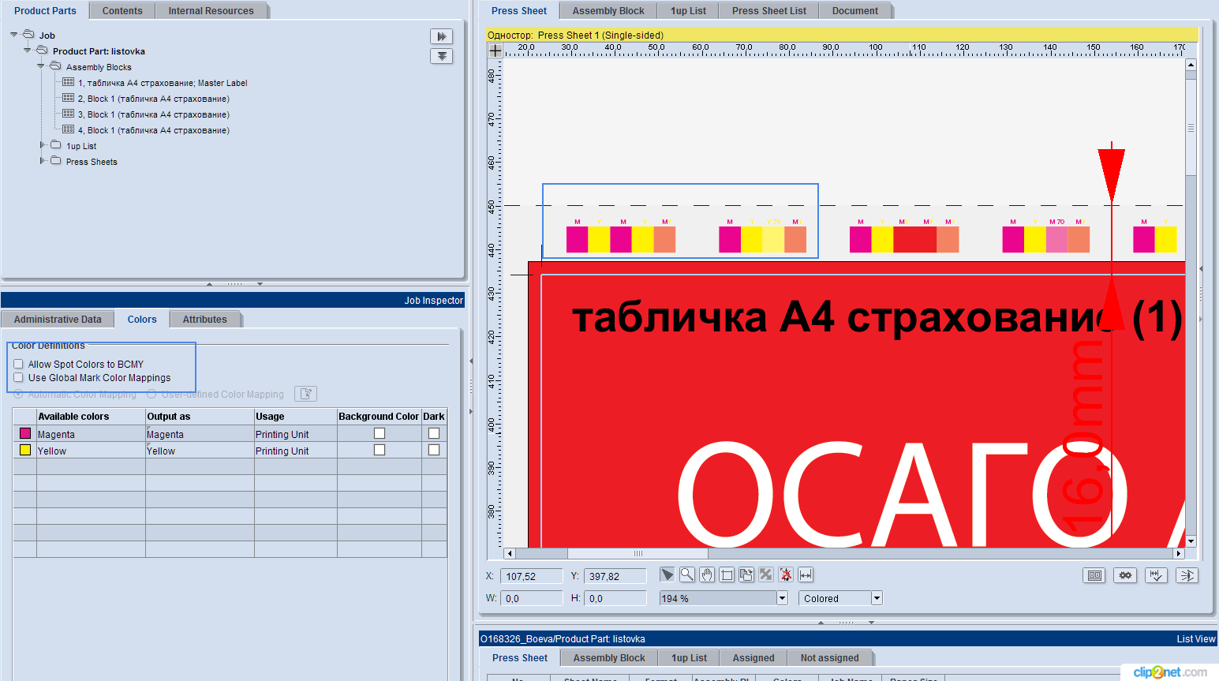Viewport: 1219px width, 681px height.
Task: Click the frame box tool icon
Action: pos(727,575)
